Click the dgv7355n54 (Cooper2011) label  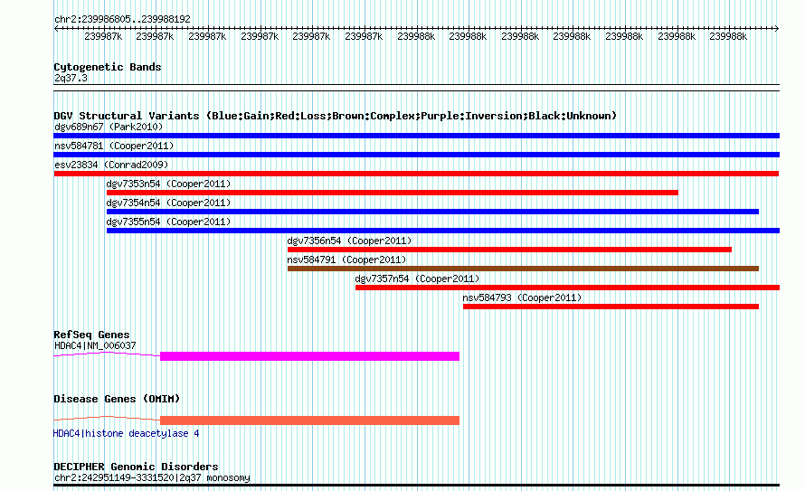click(168, 222)
